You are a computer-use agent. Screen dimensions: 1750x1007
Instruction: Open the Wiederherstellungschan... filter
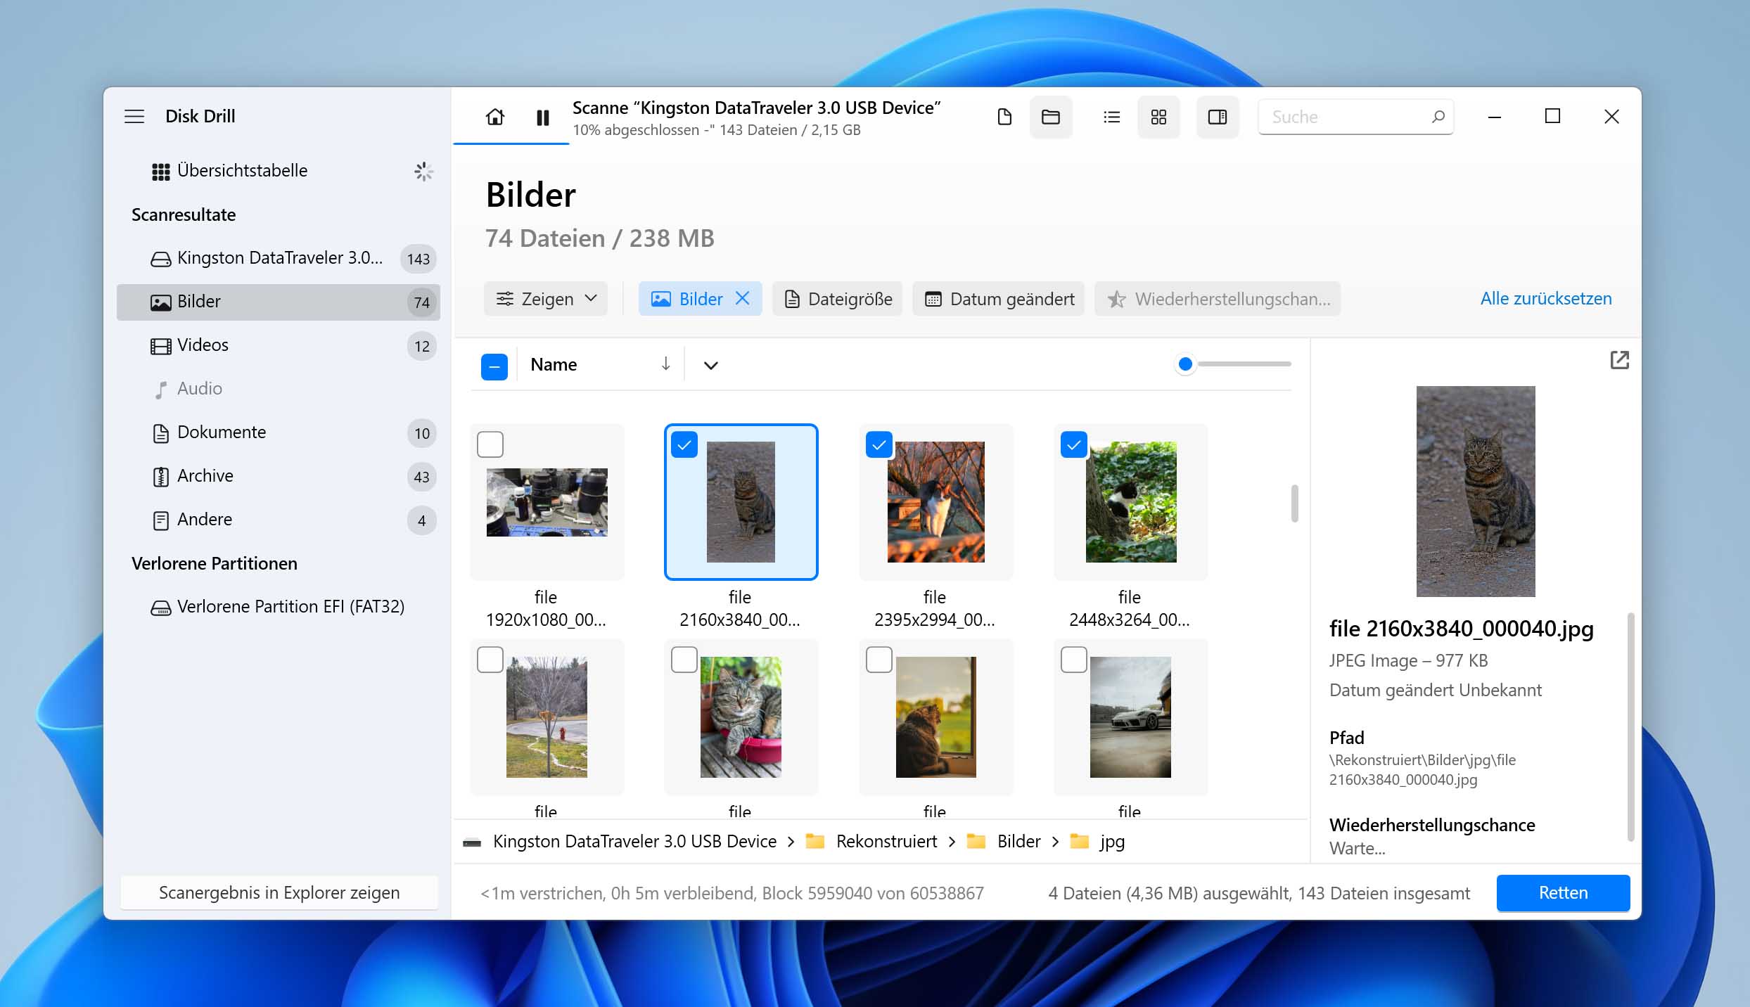(x=1218, y=299)
